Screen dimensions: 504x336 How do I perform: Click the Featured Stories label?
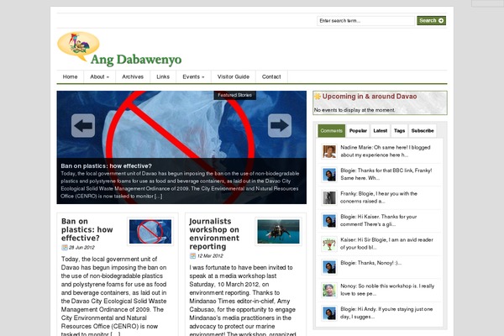235,95
